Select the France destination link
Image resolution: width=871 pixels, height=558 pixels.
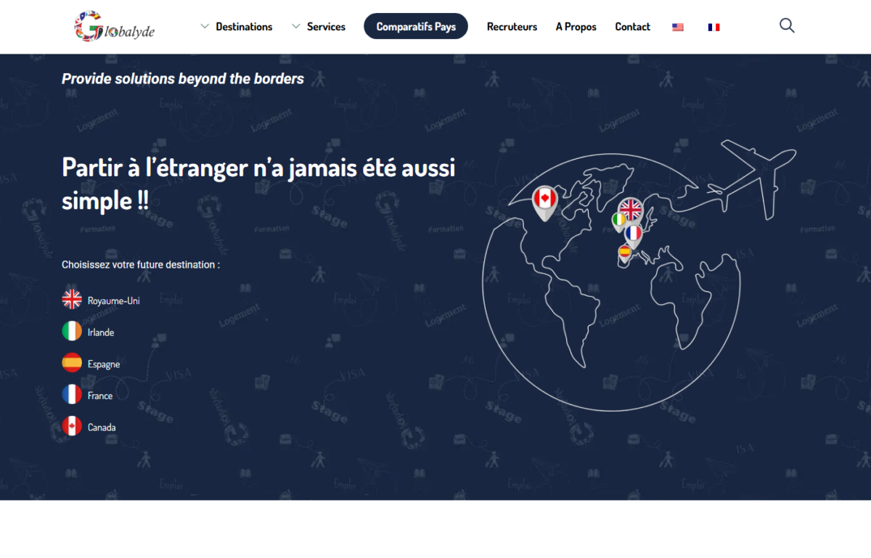tap(100, 395)
